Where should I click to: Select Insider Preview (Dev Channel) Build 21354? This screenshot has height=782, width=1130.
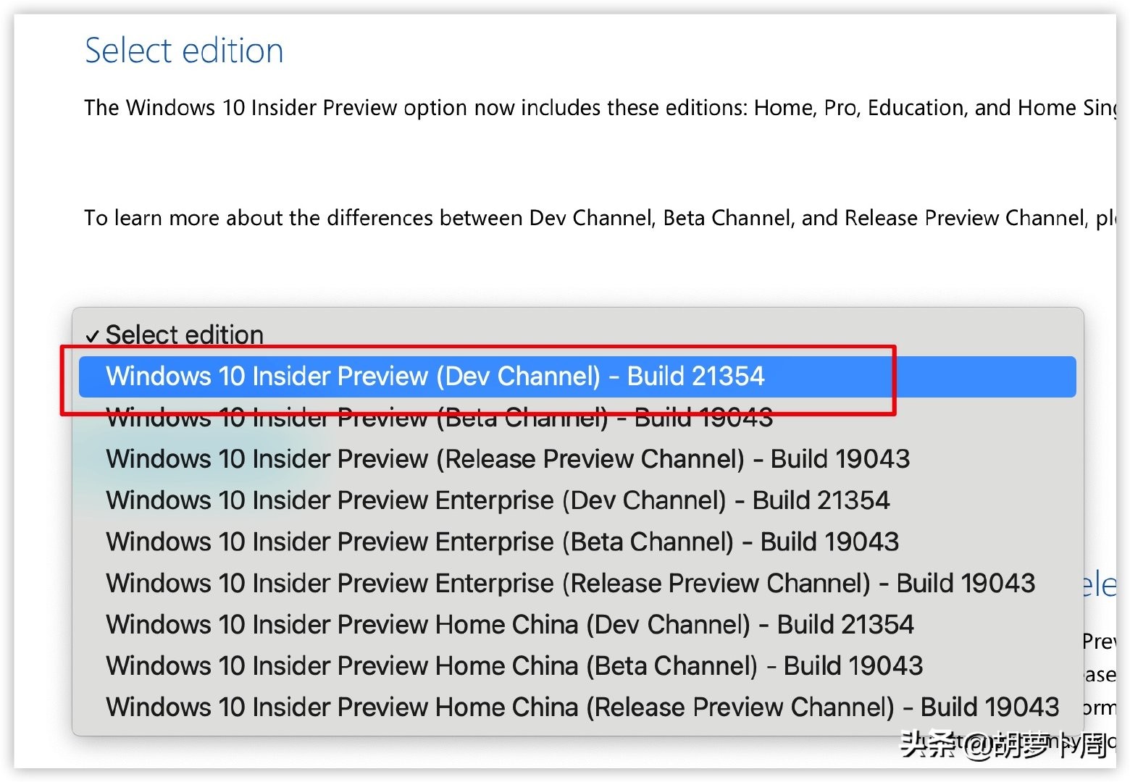point(435,377)
